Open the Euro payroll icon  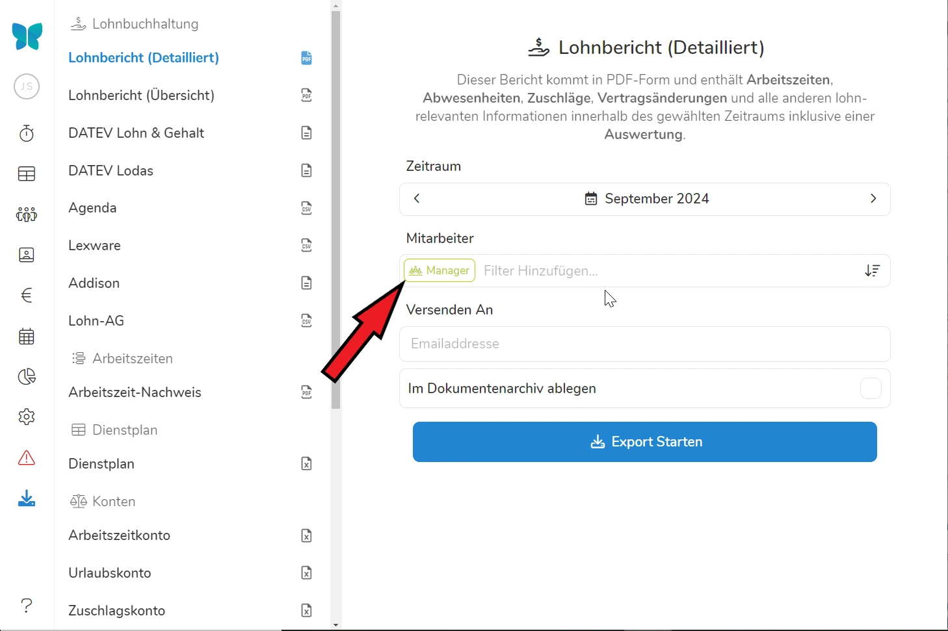(27, 296)
